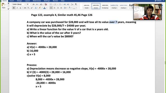The image size is (166, 93).
Task: Switch to the Review tab
Action: 55,1
